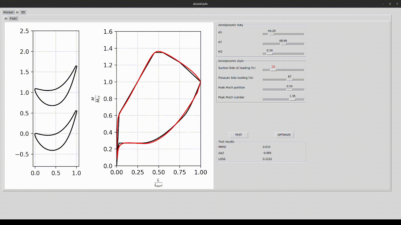Minimize the datablade window
This screenshot has height=225, width=401.
(383, 4)
